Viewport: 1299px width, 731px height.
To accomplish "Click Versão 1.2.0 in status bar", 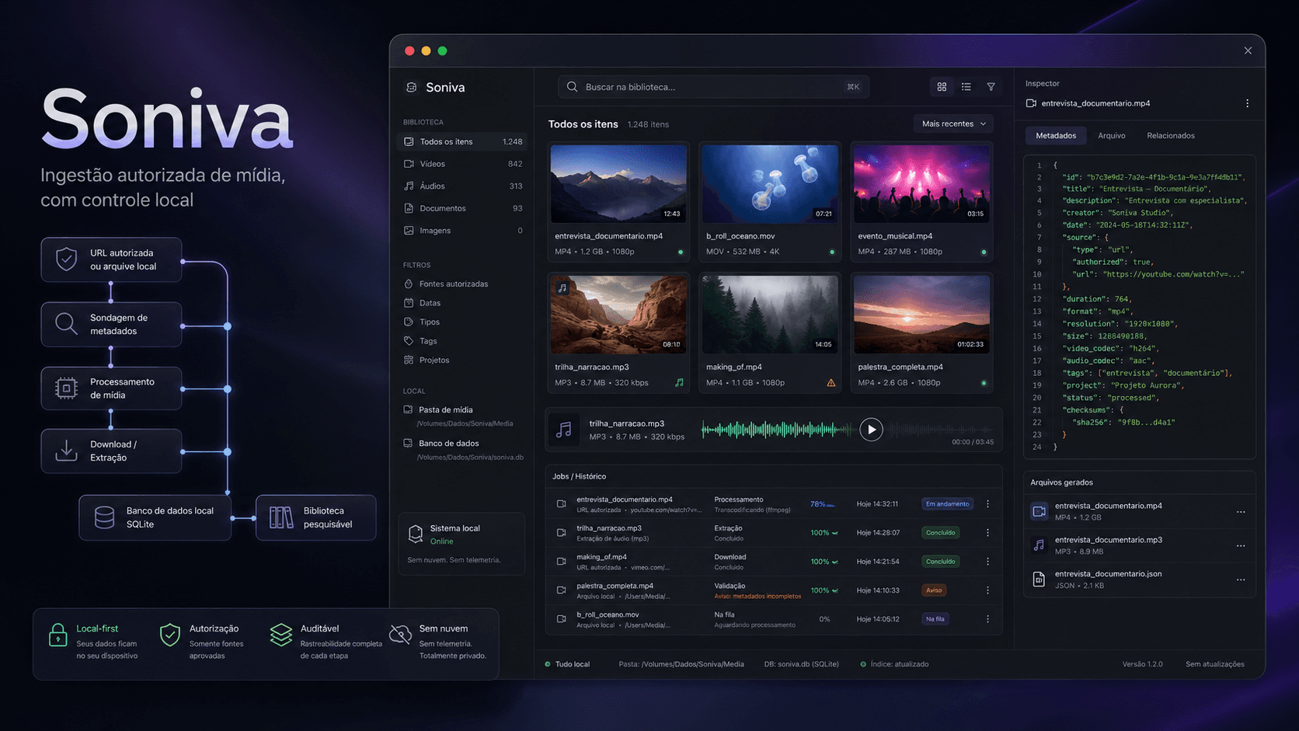I will [x=1142, y=664].
